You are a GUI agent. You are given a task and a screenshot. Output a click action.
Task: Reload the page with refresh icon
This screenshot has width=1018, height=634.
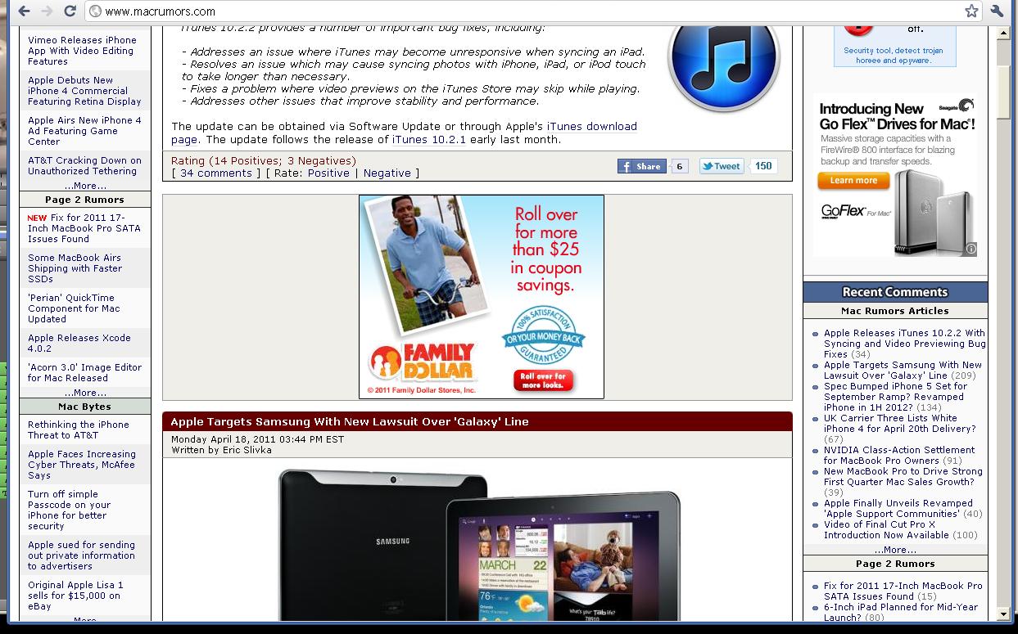(x=70, y=11)
